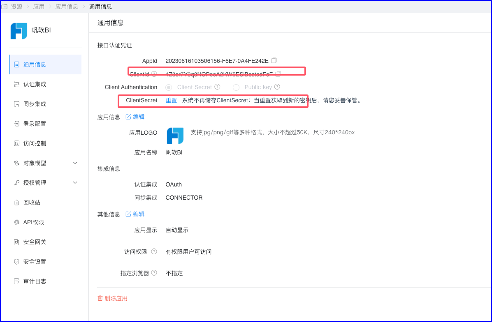Open 通用信息 in the sidebar

coord(46,64)
